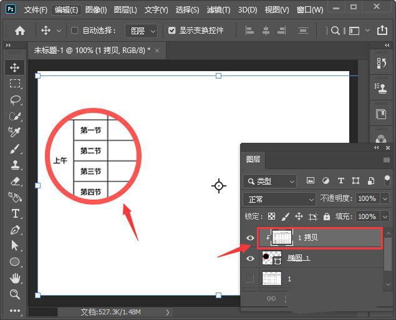This screenshot has width=396, height=320.
Task: Click the 填充 fill percentage field
Action: coord(366,216)
